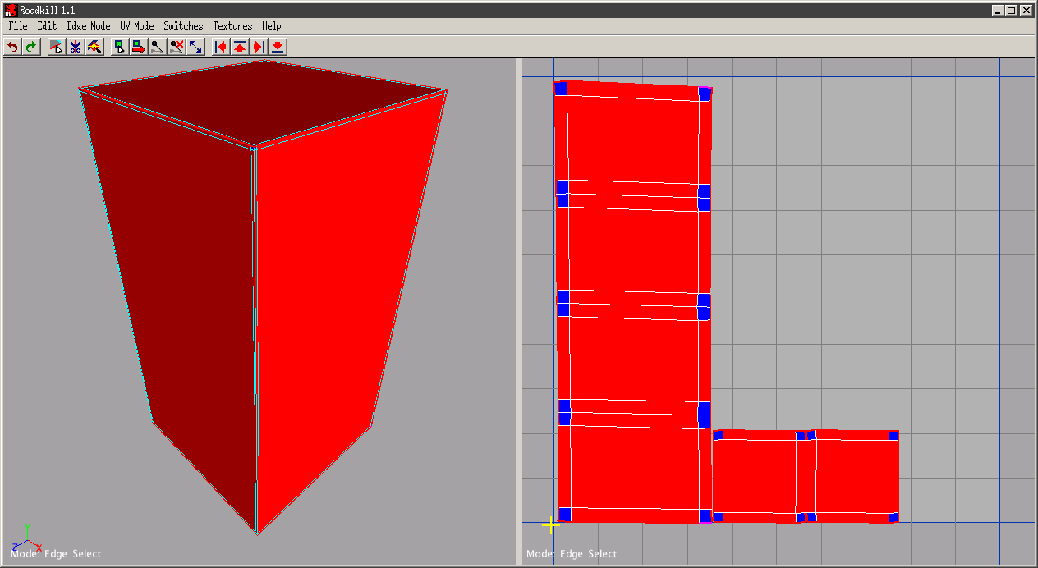Click the green Redo arrow icon
1038x568 pixels.
[x=31, y=47]
